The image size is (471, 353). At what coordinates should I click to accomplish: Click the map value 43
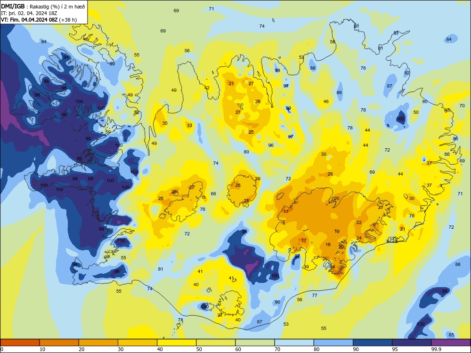(447, 110)
